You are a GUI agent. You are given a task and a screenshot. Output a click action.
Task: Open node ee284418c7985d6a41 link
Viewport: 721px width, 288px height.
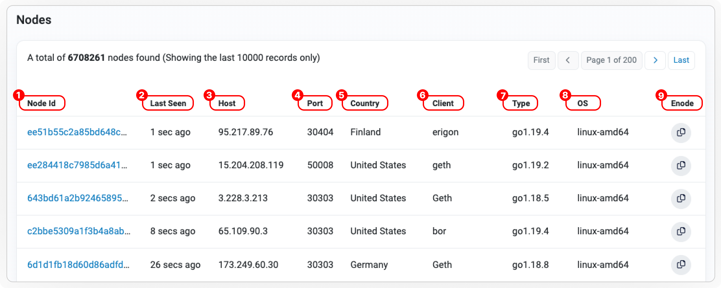click(x=77, y=165)
